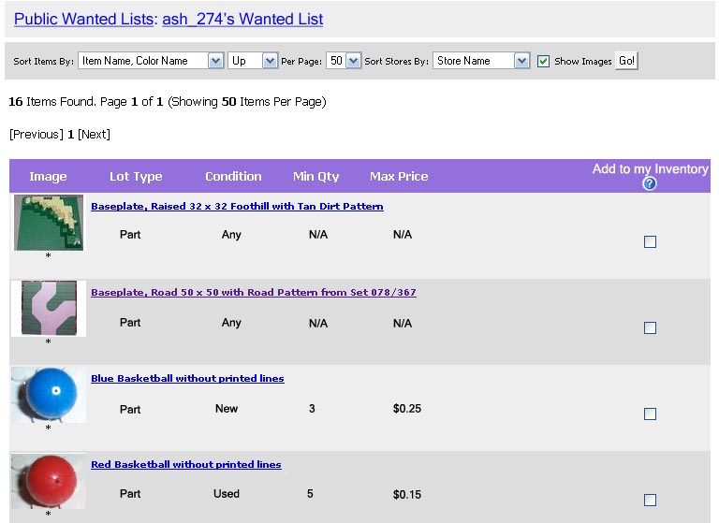Open the Per Page 50 dropdown

click(x=344, y=61)
